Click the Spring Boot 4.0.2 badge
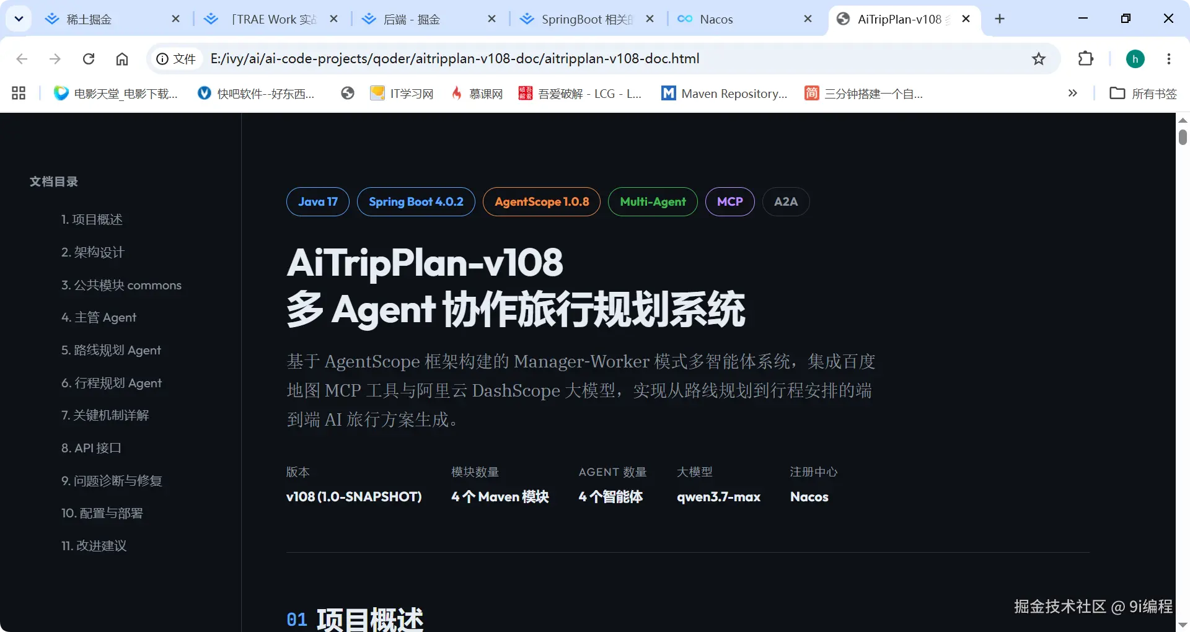 (416, 202)
